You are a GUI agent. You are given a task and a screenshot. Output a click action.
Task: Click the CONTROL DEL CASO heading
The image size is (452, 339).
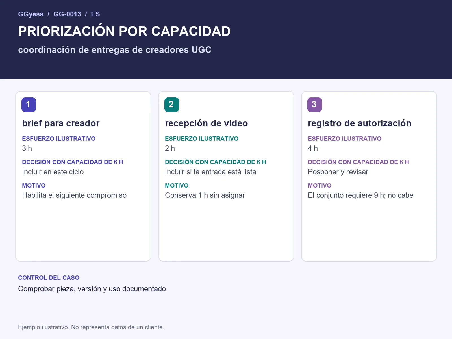pos(49,278)
